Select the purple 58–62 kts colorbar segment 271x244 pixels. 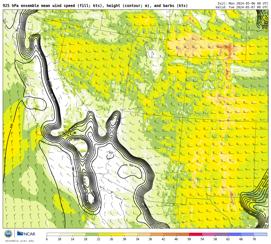point(222,234)
